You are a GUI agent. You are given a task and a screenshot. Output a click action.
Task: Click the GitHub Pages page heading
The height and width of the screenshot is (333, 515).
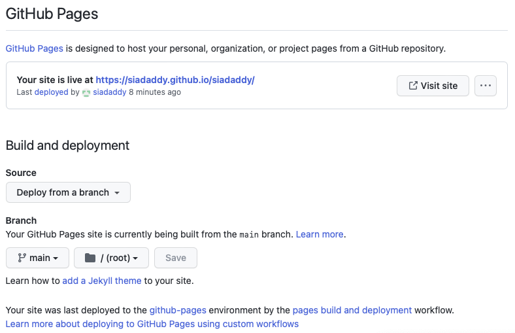[52, 14]
